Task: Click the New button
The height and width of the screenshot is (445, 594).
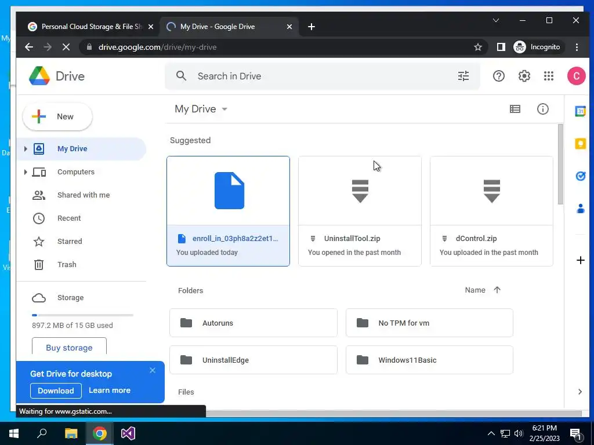Action: tap(57, 116)
